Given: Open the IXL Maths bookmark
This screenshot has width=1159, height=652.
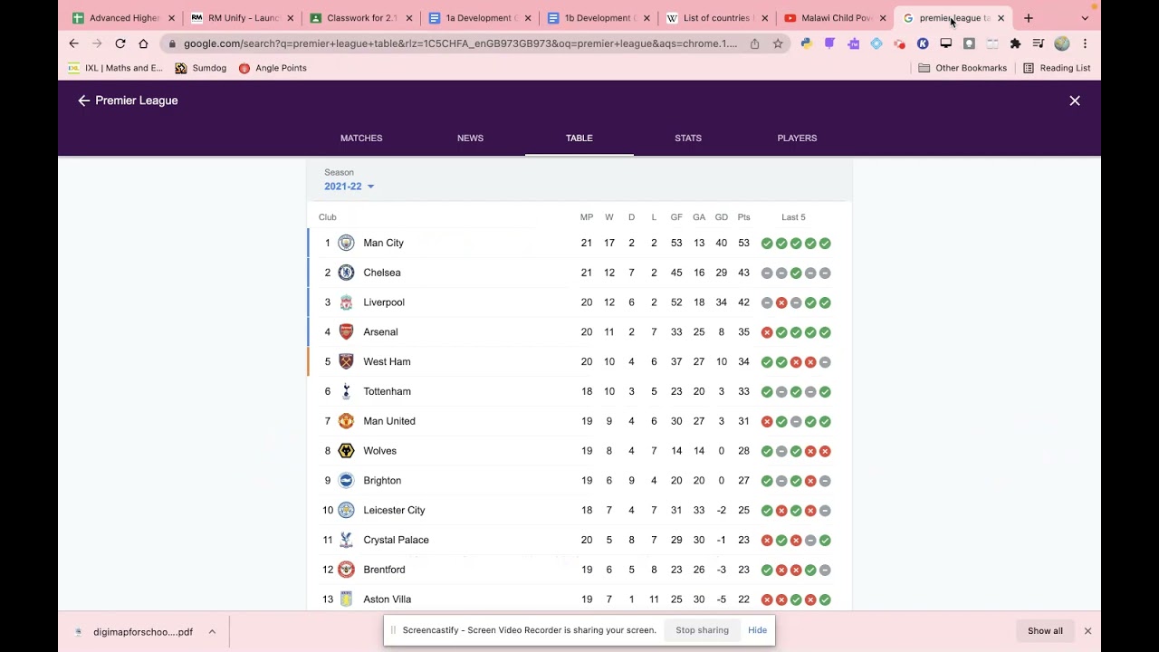Looking at the screenshot, I should tap(116, 68).
